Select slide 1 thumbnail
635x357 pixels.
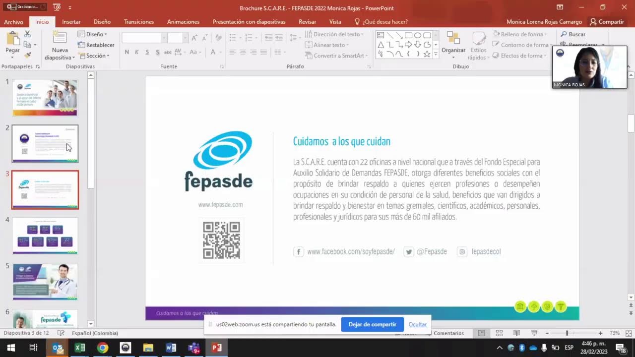coord(45,97)
